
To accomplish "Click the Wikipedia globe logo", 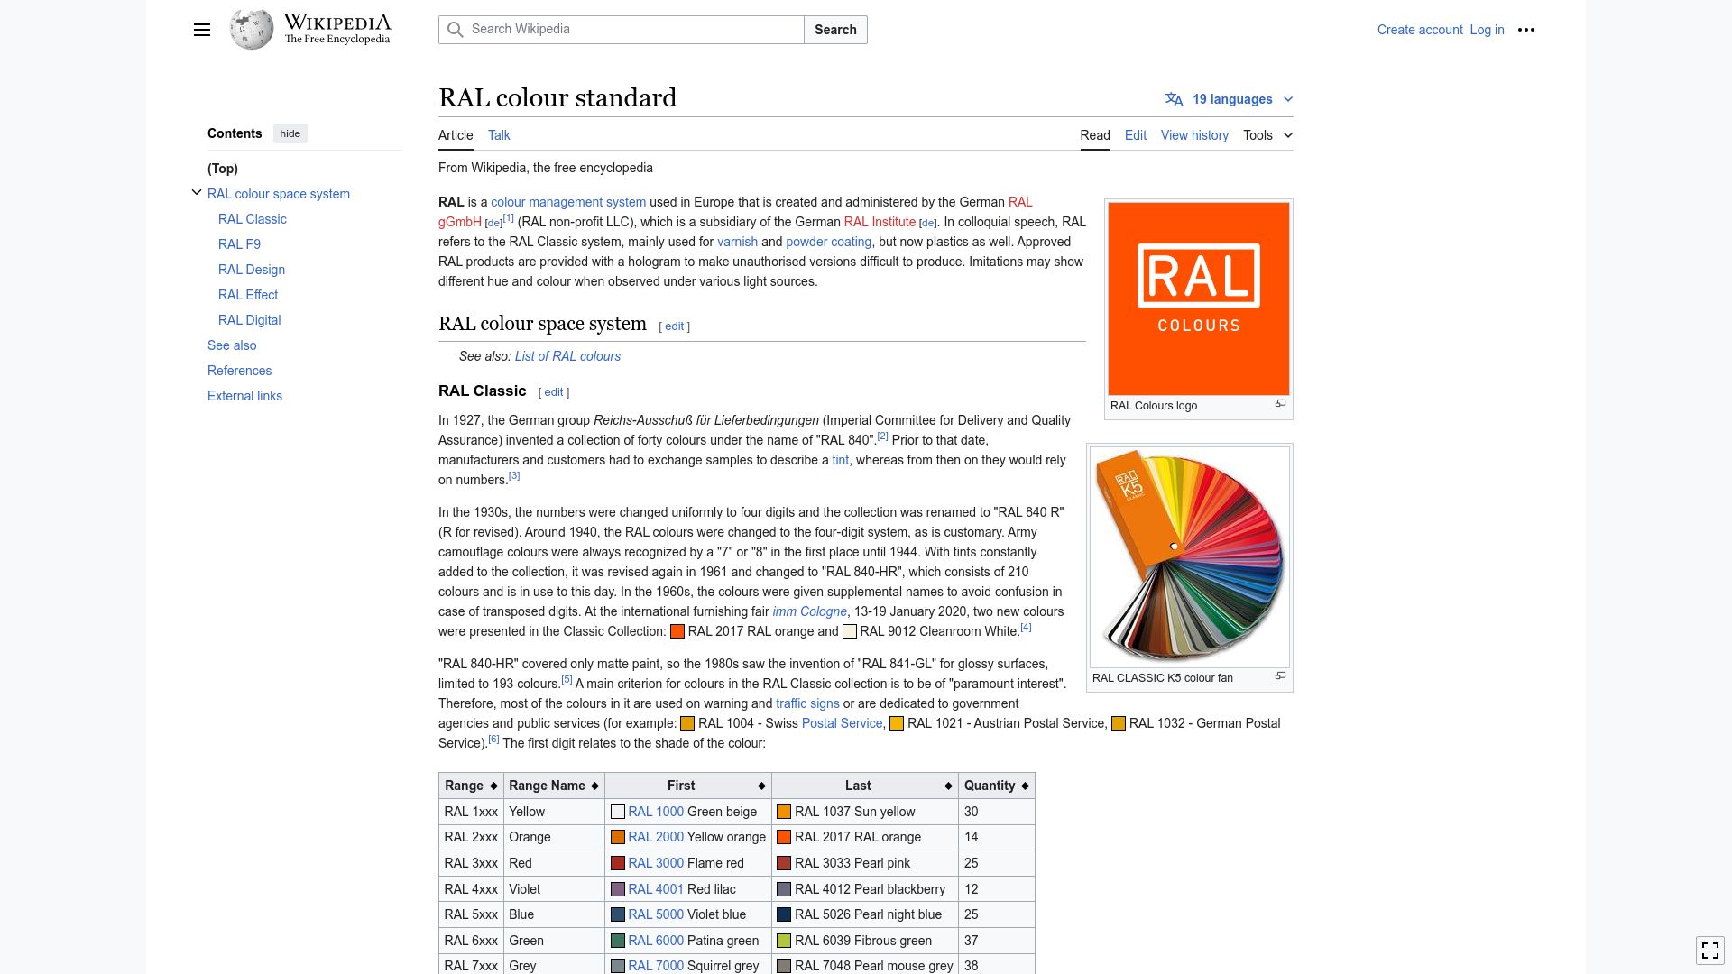I will 252,30.
